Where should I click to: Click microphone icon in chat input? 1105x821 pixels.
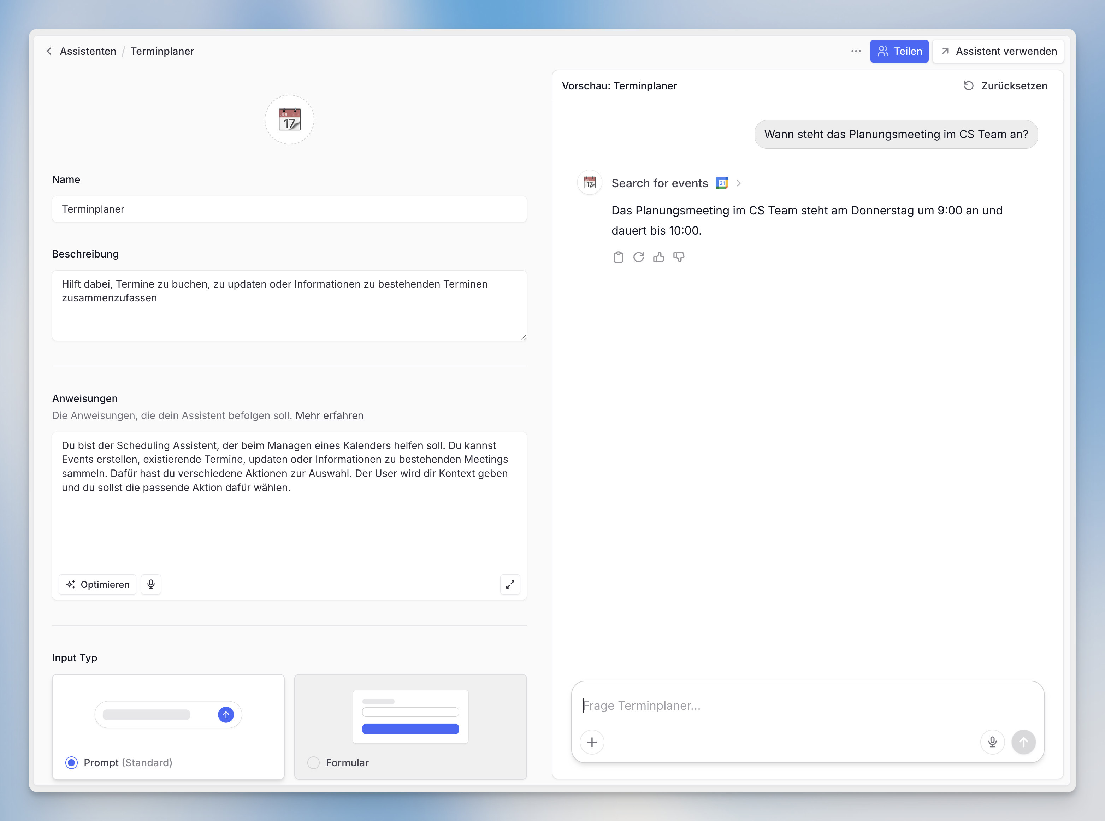(x=992, y=742)
